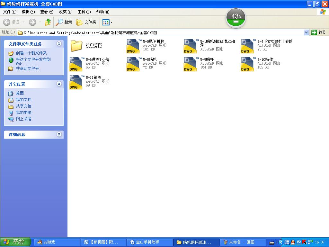Click the 5-9蜗杆 file name text
The image size is (329, 247).
pyautogui.click(x=207, y=59)
